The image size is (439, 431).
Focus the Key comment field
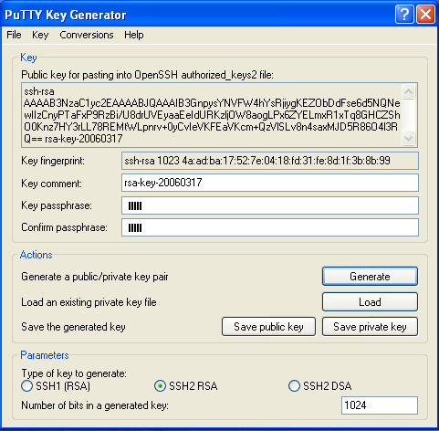(x=270, y=183)
